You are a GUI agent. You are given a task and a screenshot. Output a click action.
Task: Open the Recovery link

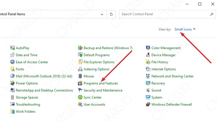[158, 83]
